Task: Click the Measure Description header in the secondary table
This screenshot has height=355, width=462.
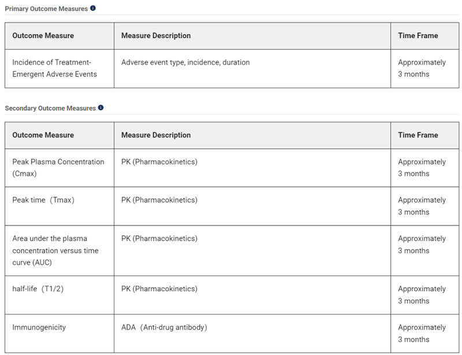Action: tap(156, 135)
